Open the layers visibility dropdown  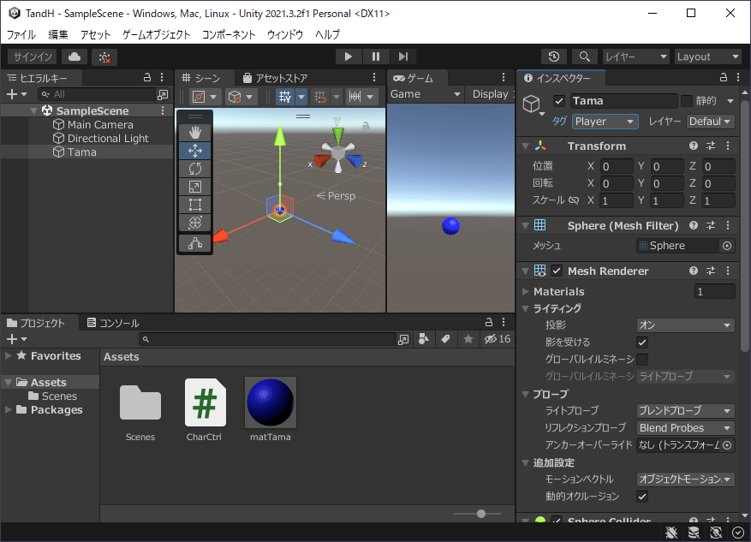click(x=635, y=57)
